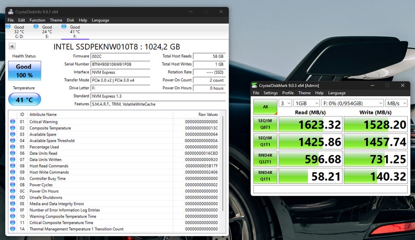Image resolution: width=415 pixels, height=240 pixels.
Task: Select the F: disk status orb
Action: coord(64,26)
